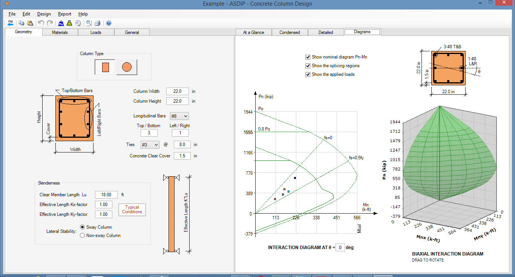Click the tie spacing 8.0 field
The width and height of the screenshot is (515, 277).
(182, 145)
